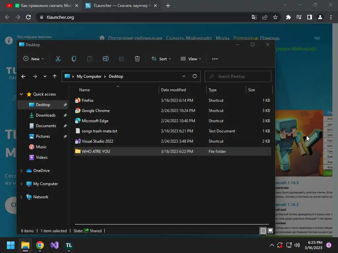Open the volume speaker tray icon

click(297, 245)
